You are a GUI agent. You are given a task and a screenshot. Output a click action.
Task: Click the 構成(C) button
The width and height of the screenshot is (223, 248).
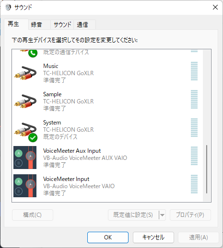coord(33,215)
